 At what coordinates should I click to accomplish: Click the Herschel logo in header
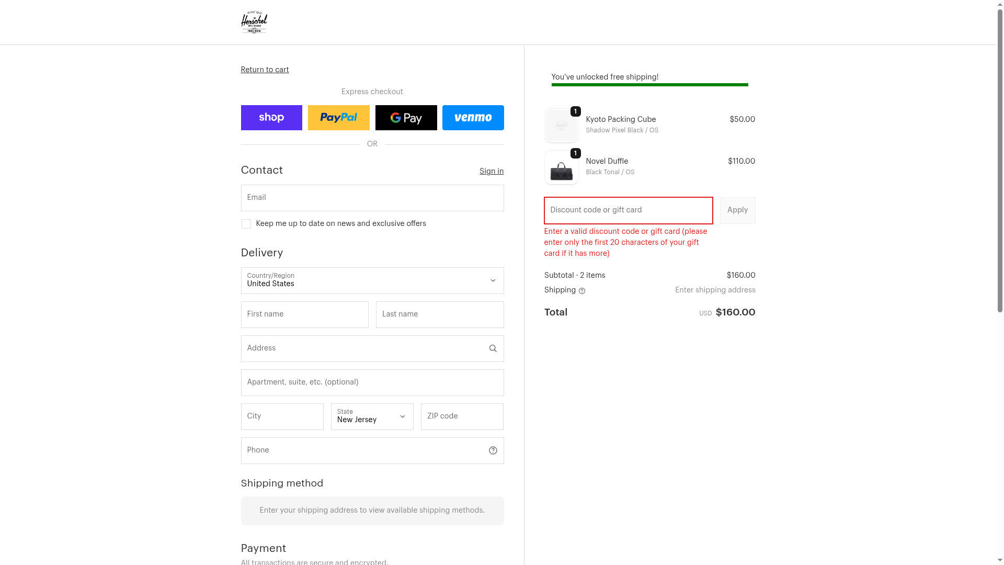[x=254, y=22]
